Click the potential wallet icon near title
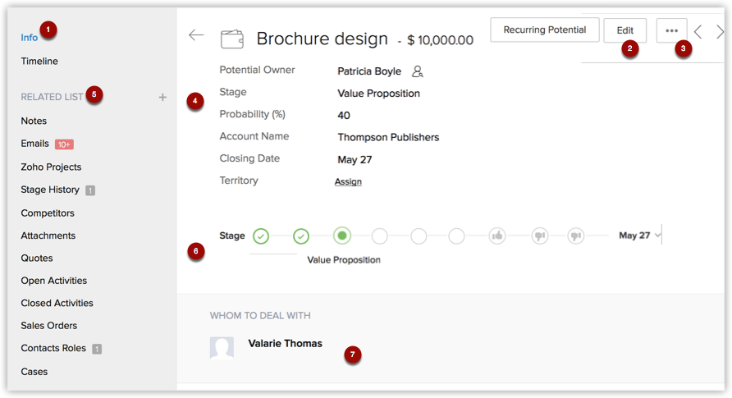Screen dimensions: 732x398 click(232, 39)
